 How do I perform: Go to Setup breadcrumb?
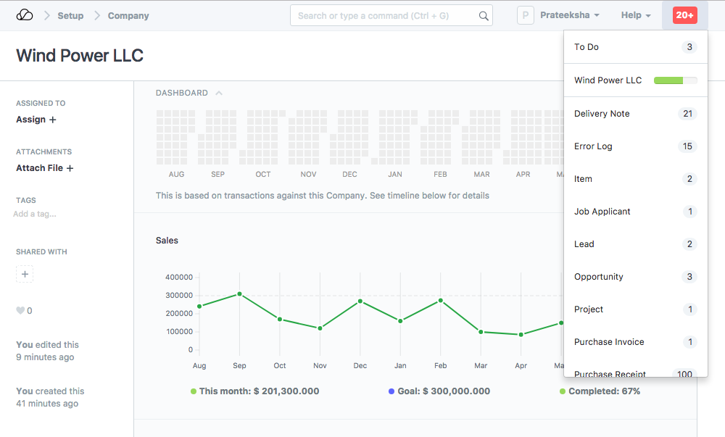(x=70, y=15)
